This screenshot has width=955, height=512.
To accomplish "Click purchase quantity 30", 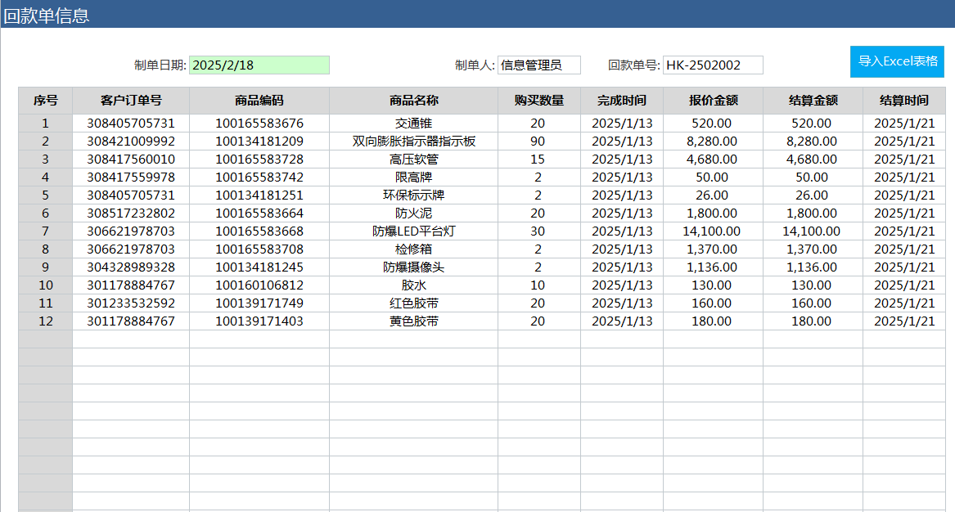I will click(x=538, y=231).
